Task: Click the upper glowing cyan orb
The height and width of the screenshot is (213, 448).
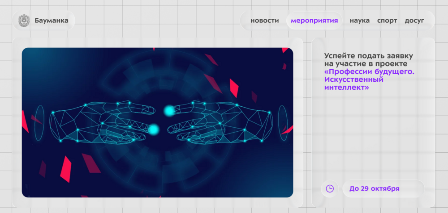Action: (169, 111)
